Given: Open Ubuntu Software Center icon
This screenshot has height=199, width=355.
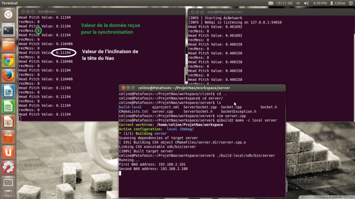Looking at the screenshot, I should (x=8, y=137).
